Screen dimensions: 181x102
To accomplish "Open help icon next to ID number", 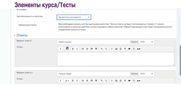I will (51, 10).
